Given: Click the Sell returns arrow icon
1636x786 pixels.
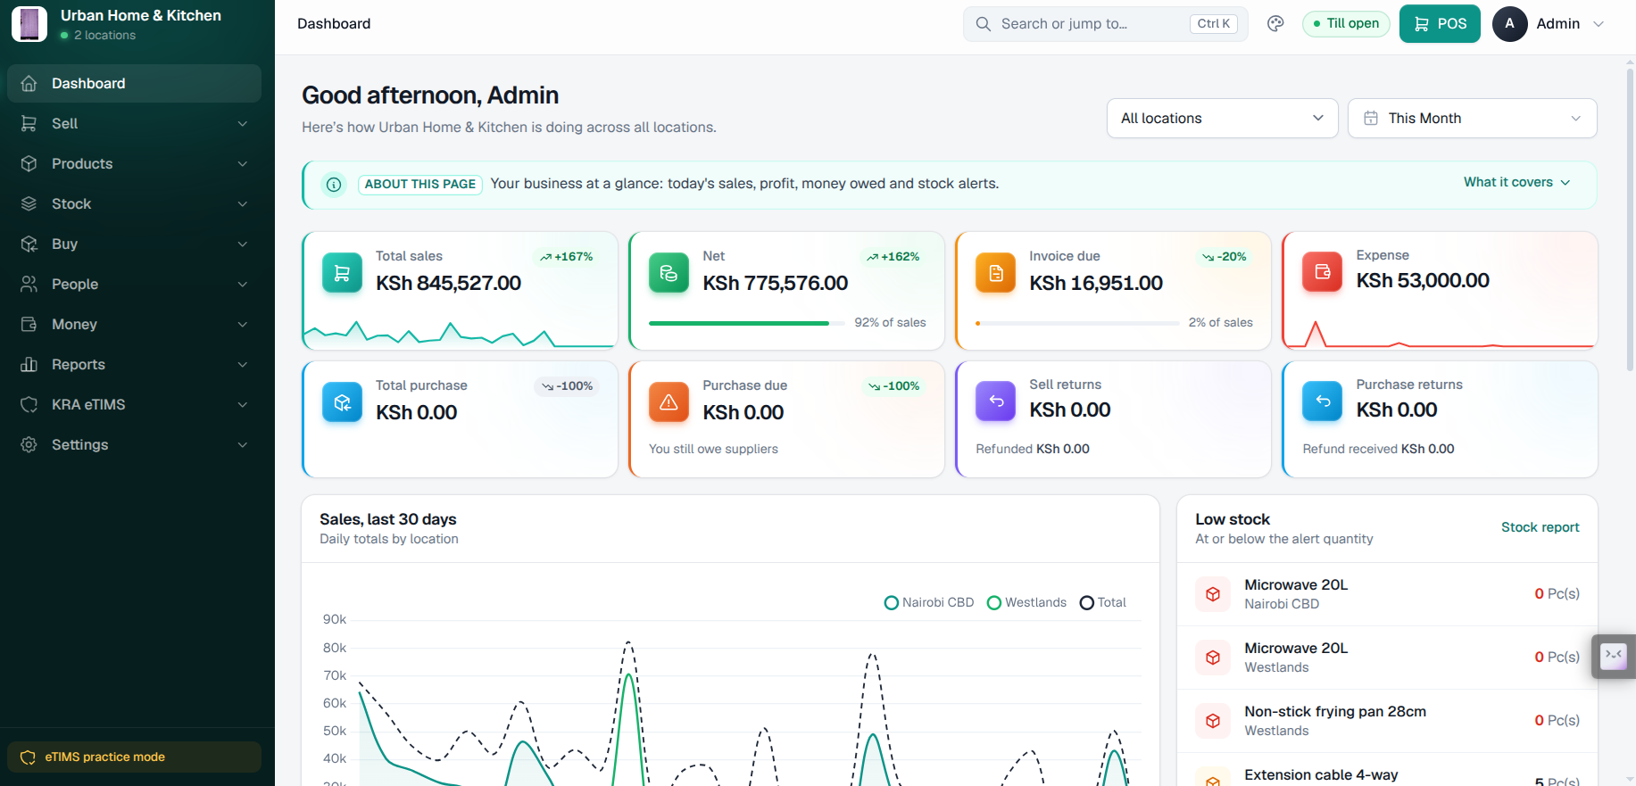Looking at the screenshot, I should click(x=995, y=401).
